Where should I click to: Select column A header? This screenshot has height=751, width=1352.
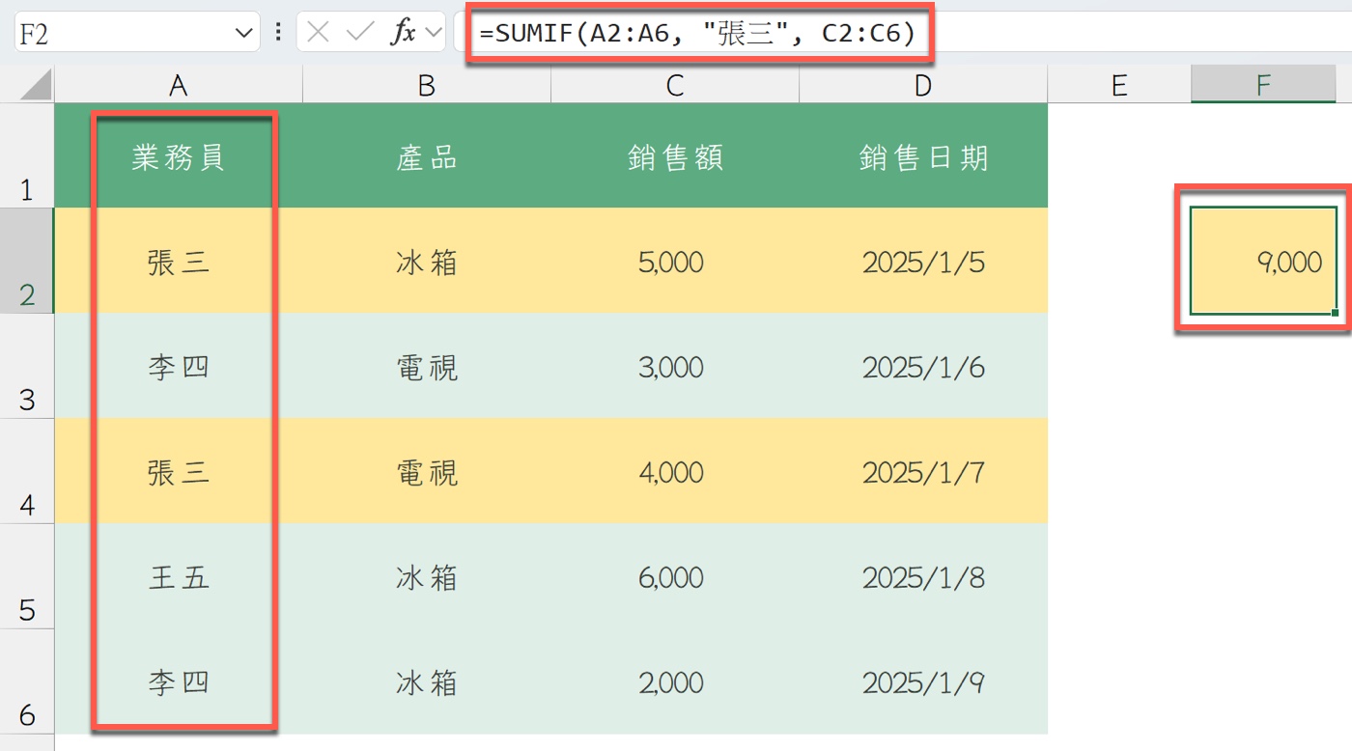point(178,86)
